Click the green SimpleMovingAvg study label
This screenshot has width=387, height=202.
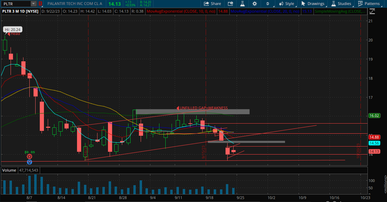pos(340,11)
